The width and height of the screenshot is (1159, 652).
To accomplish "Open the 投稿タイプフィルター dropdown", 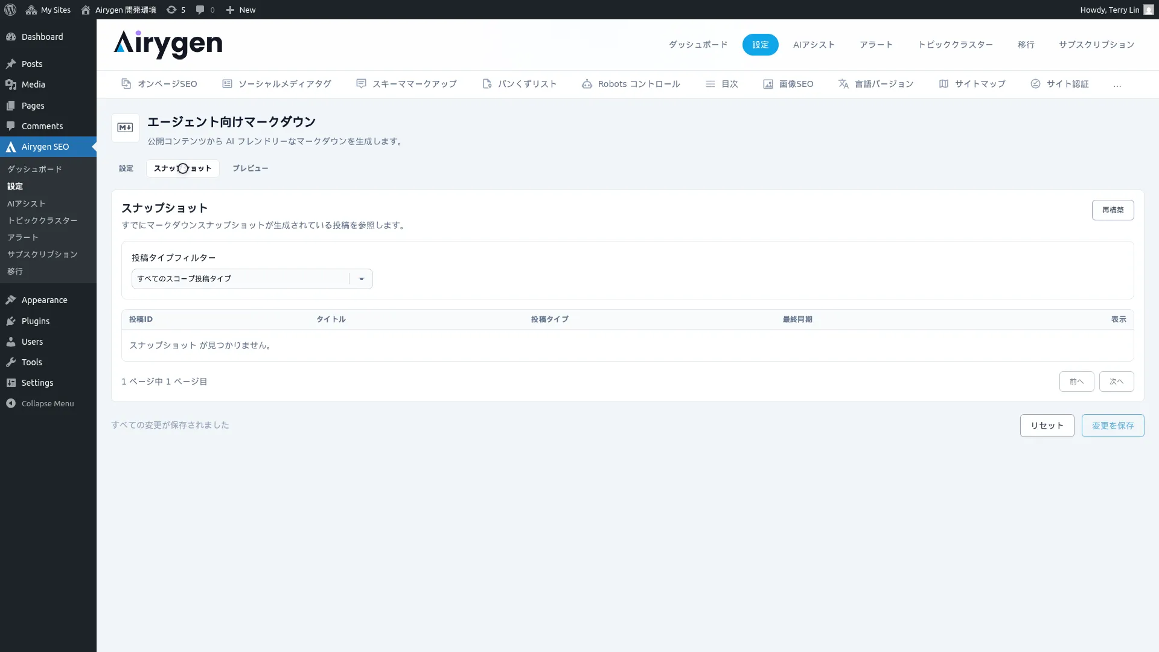I will click(252, 279).
